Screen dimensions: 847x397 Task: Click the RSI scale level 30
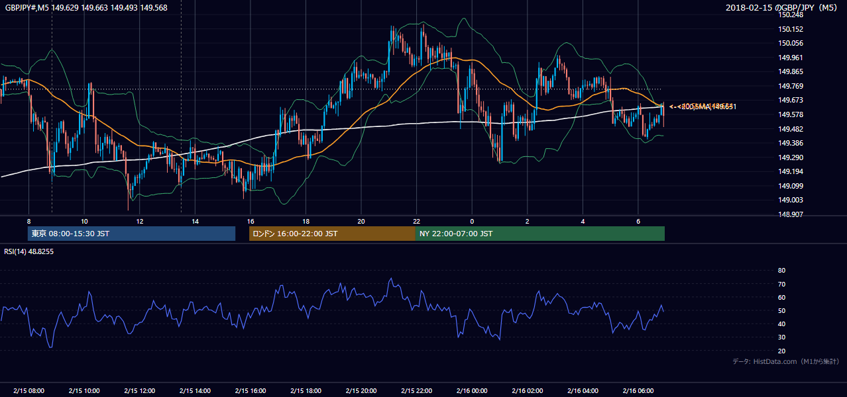click(781, 337)
